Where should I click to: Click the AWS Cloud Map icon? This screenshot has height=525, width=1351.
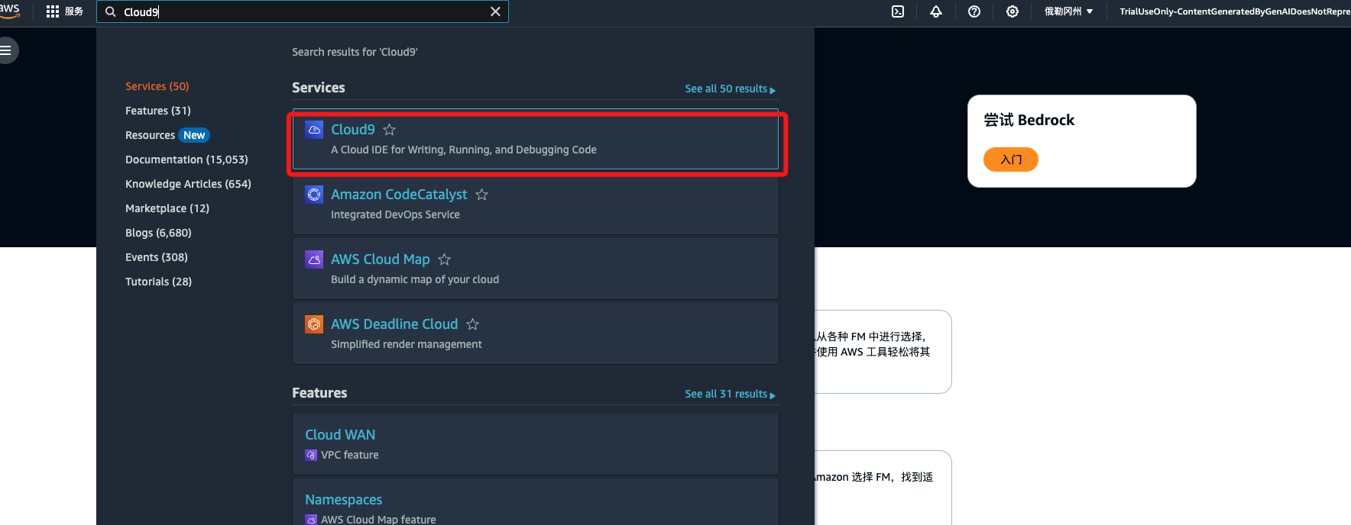coord(314,259)
